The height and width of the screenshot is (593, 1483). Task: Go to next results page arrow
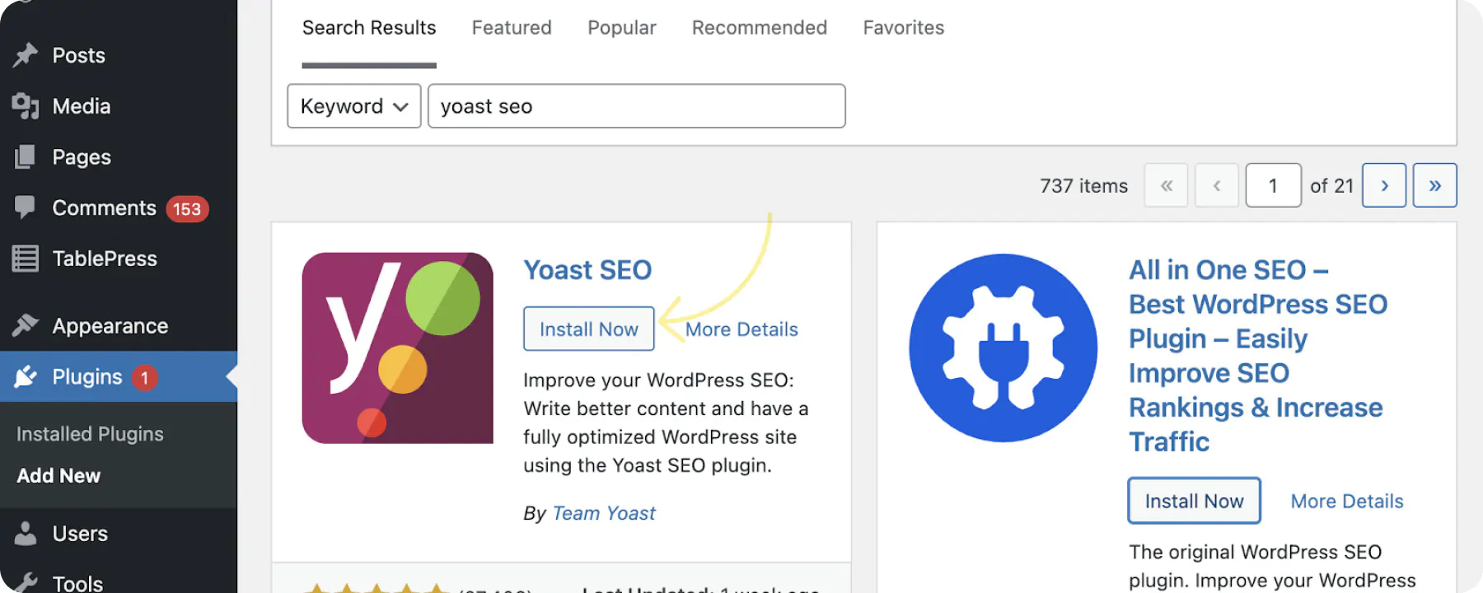(x=1384, y=185)
